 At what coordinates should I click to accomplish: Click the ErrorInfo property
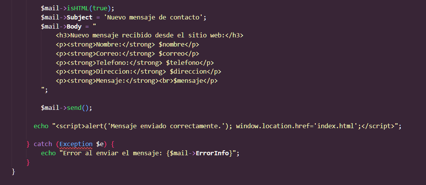212,153
